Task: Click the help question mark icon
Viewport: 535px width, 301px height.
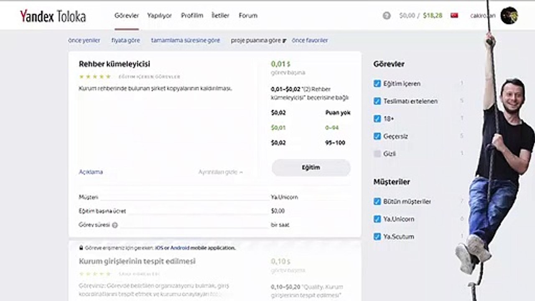Action: click(x=387, y=15)
